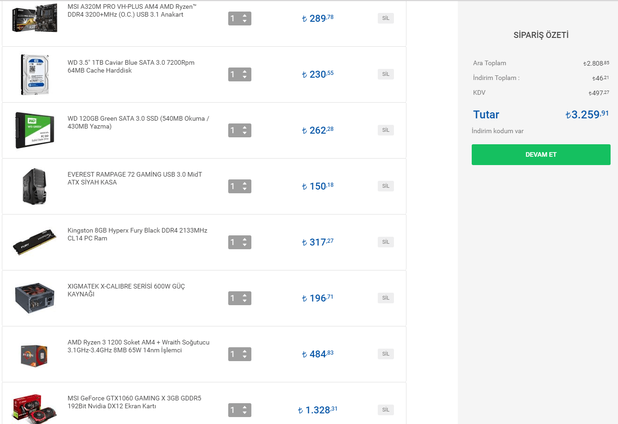View the WD Green SSD product image
This screenshot has width=618, height=424.
coord(35,130)
